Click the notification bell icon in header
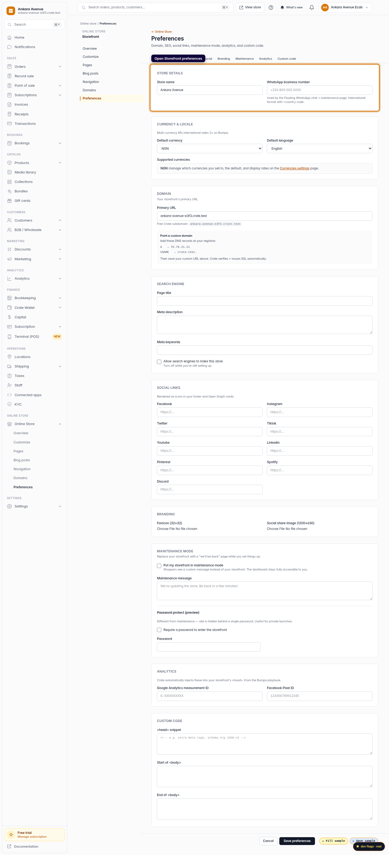Screen dimensions: 389x855 coord(312,8)
